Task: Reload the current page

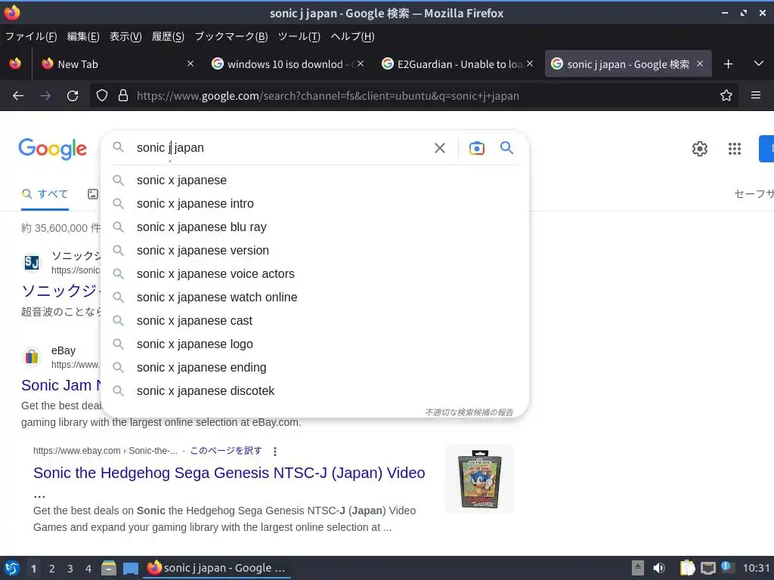Action: [x=73, y=96]
